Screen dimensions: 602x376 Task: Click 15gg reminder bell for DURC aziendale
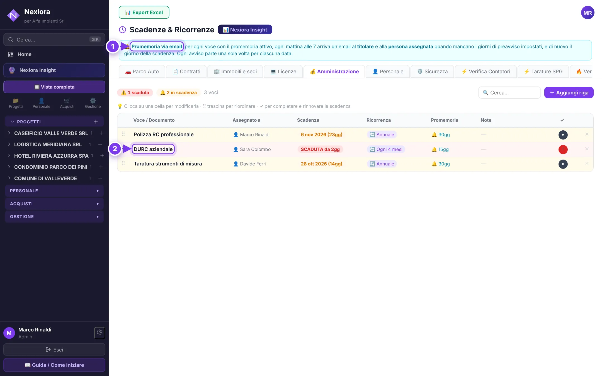(x=440, y=150)
